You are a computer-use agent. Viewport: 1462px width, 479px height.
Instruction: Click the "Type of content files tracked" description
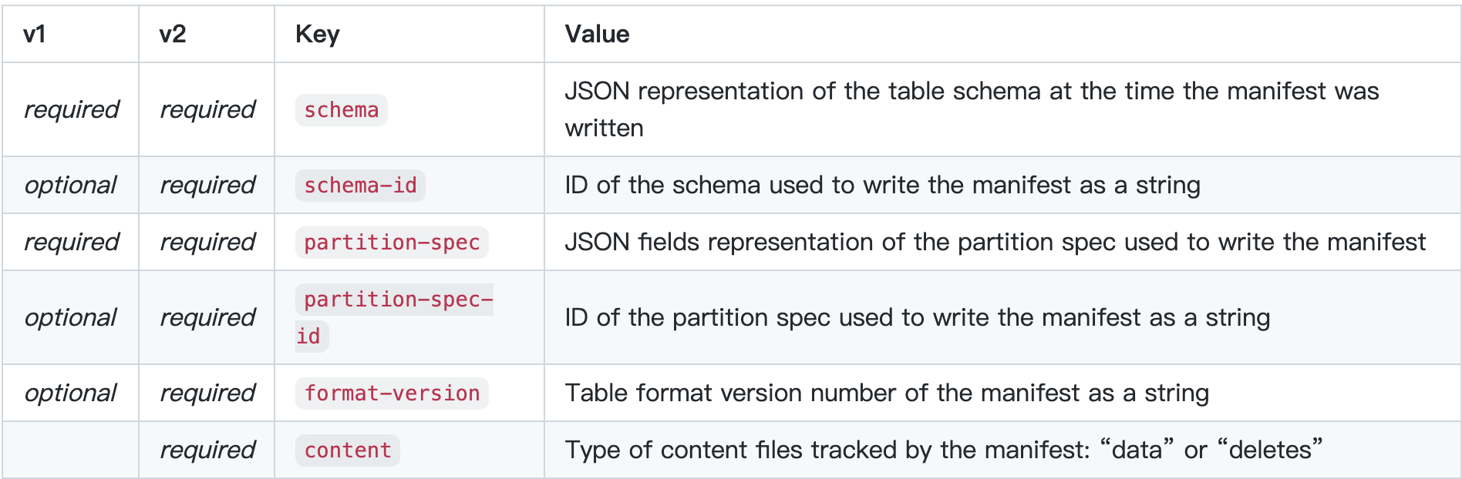click(943, 451)
